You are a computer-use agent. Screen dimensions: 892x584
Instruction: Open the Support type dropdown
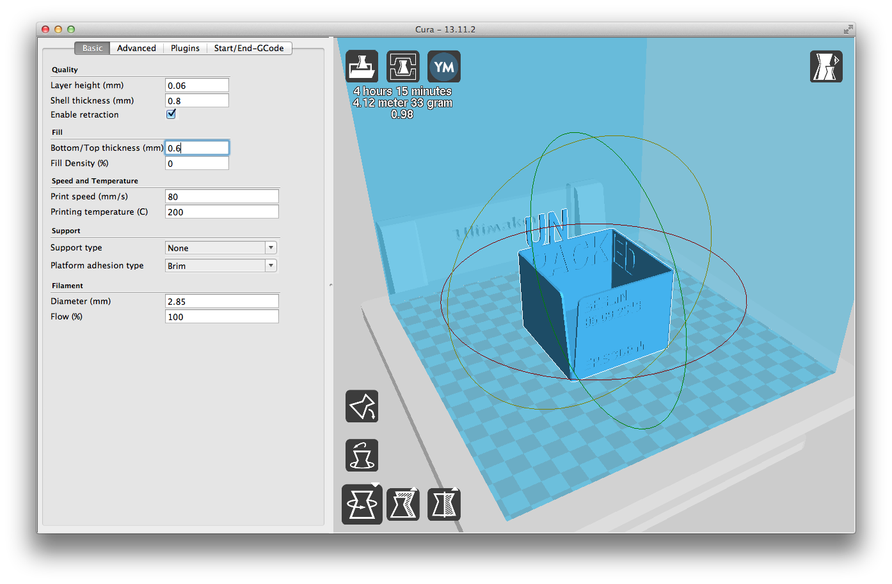coord(221,248)
